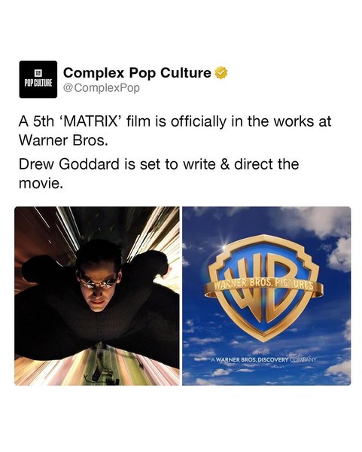Open the Warner Bros. sky logo image
The height and width of the screenshot is (452, 362).
(x=266, y=296)
